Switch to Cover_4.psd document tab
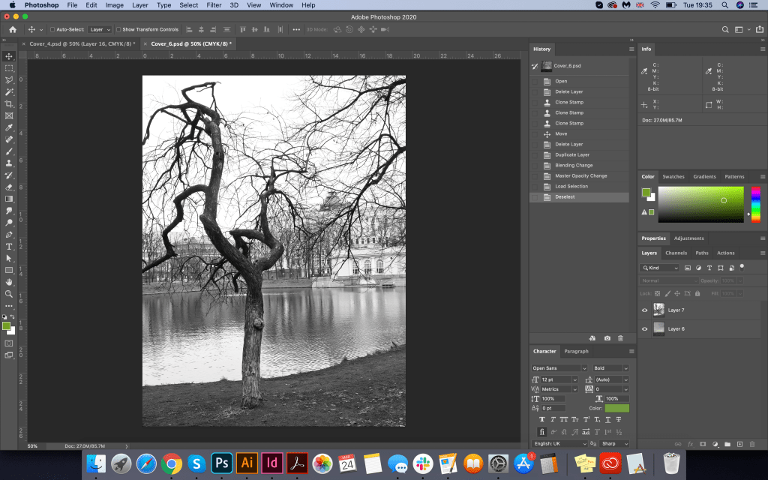768x480 pixels. [x=80, y=43]
